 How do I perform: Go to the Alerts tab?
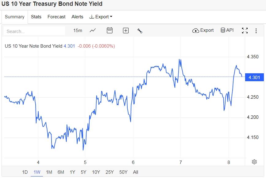[x=77, y=17]
